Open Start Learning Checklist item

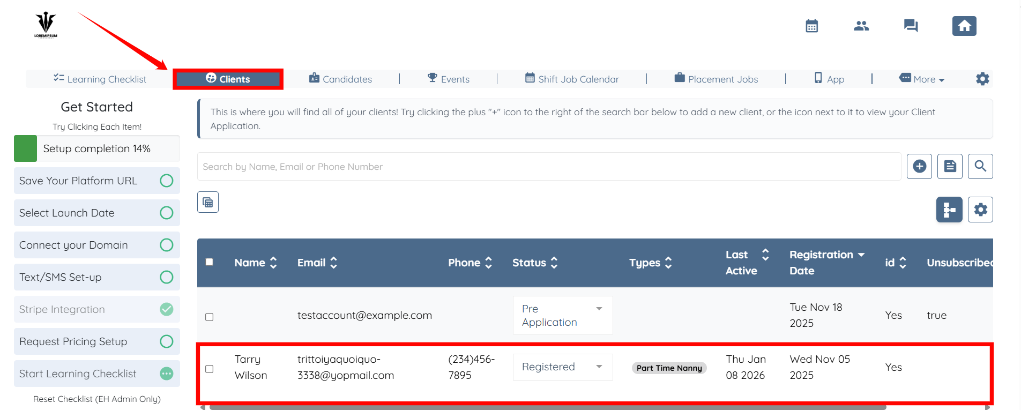point(97,374)
